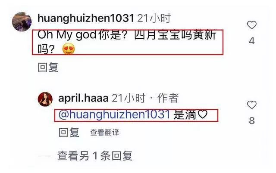Click the 作者 author label
The height and width of the screenshot is (173, 276).
pos(168,98)
